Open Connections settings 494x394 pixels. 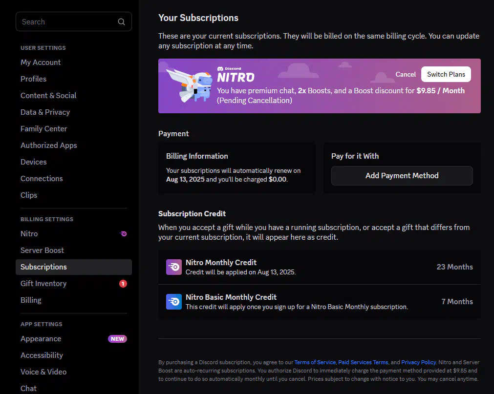(74, 179)
